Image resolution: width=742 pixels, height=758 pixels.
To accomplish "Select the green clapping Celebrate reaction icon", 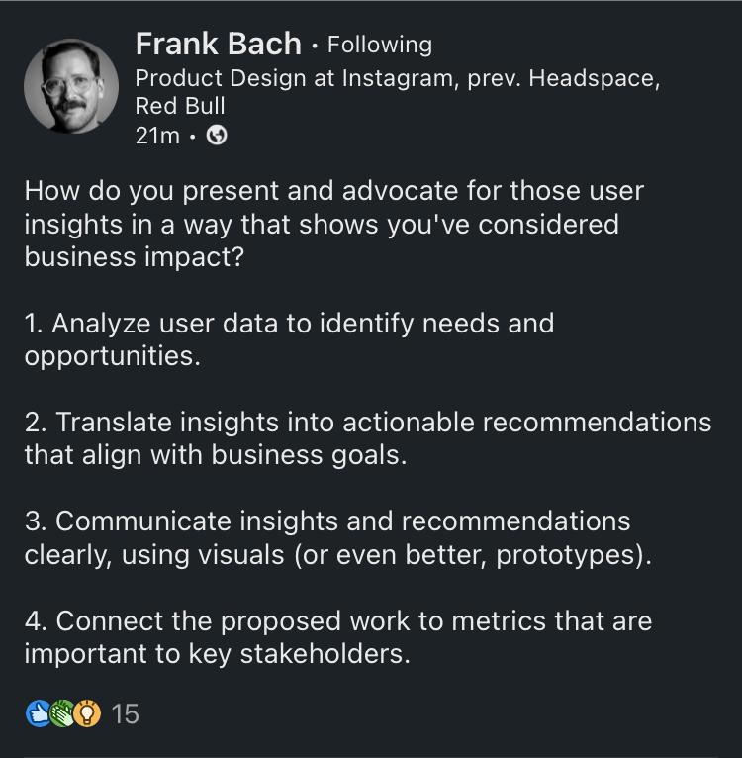I will click(62, 713).
